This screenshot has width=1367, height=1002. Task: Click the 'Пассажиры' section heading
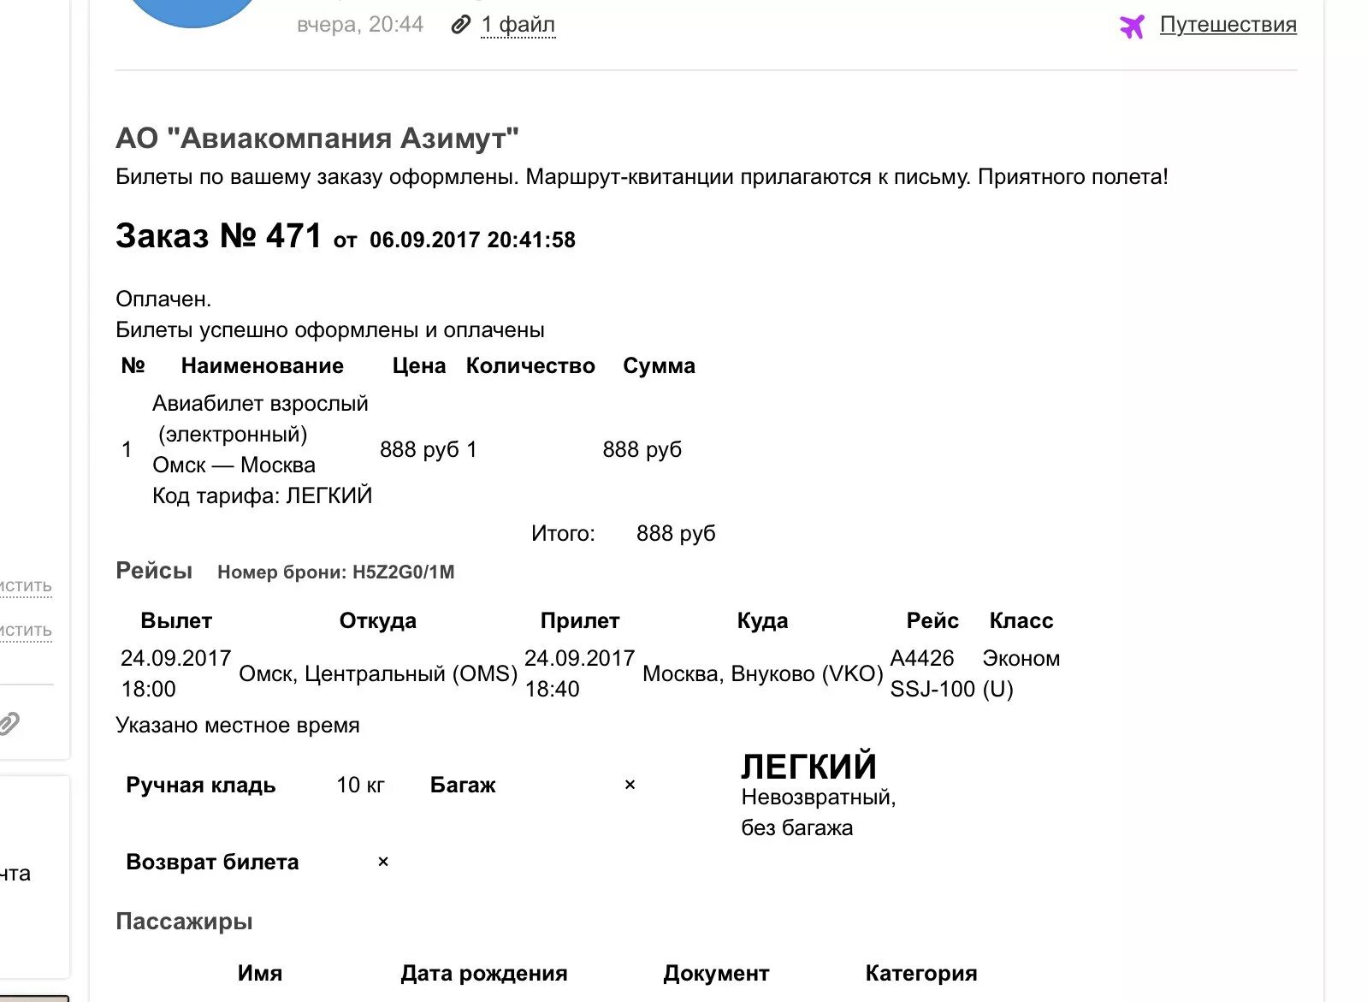tap(184, 922)
